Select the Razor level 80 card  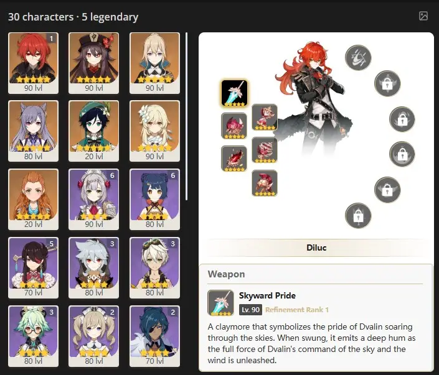point(94,267)
